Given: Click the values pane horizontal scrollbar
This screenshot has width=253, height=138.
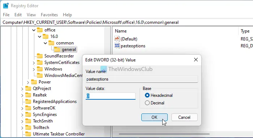Looking at the screenshot, I should 164,134.
